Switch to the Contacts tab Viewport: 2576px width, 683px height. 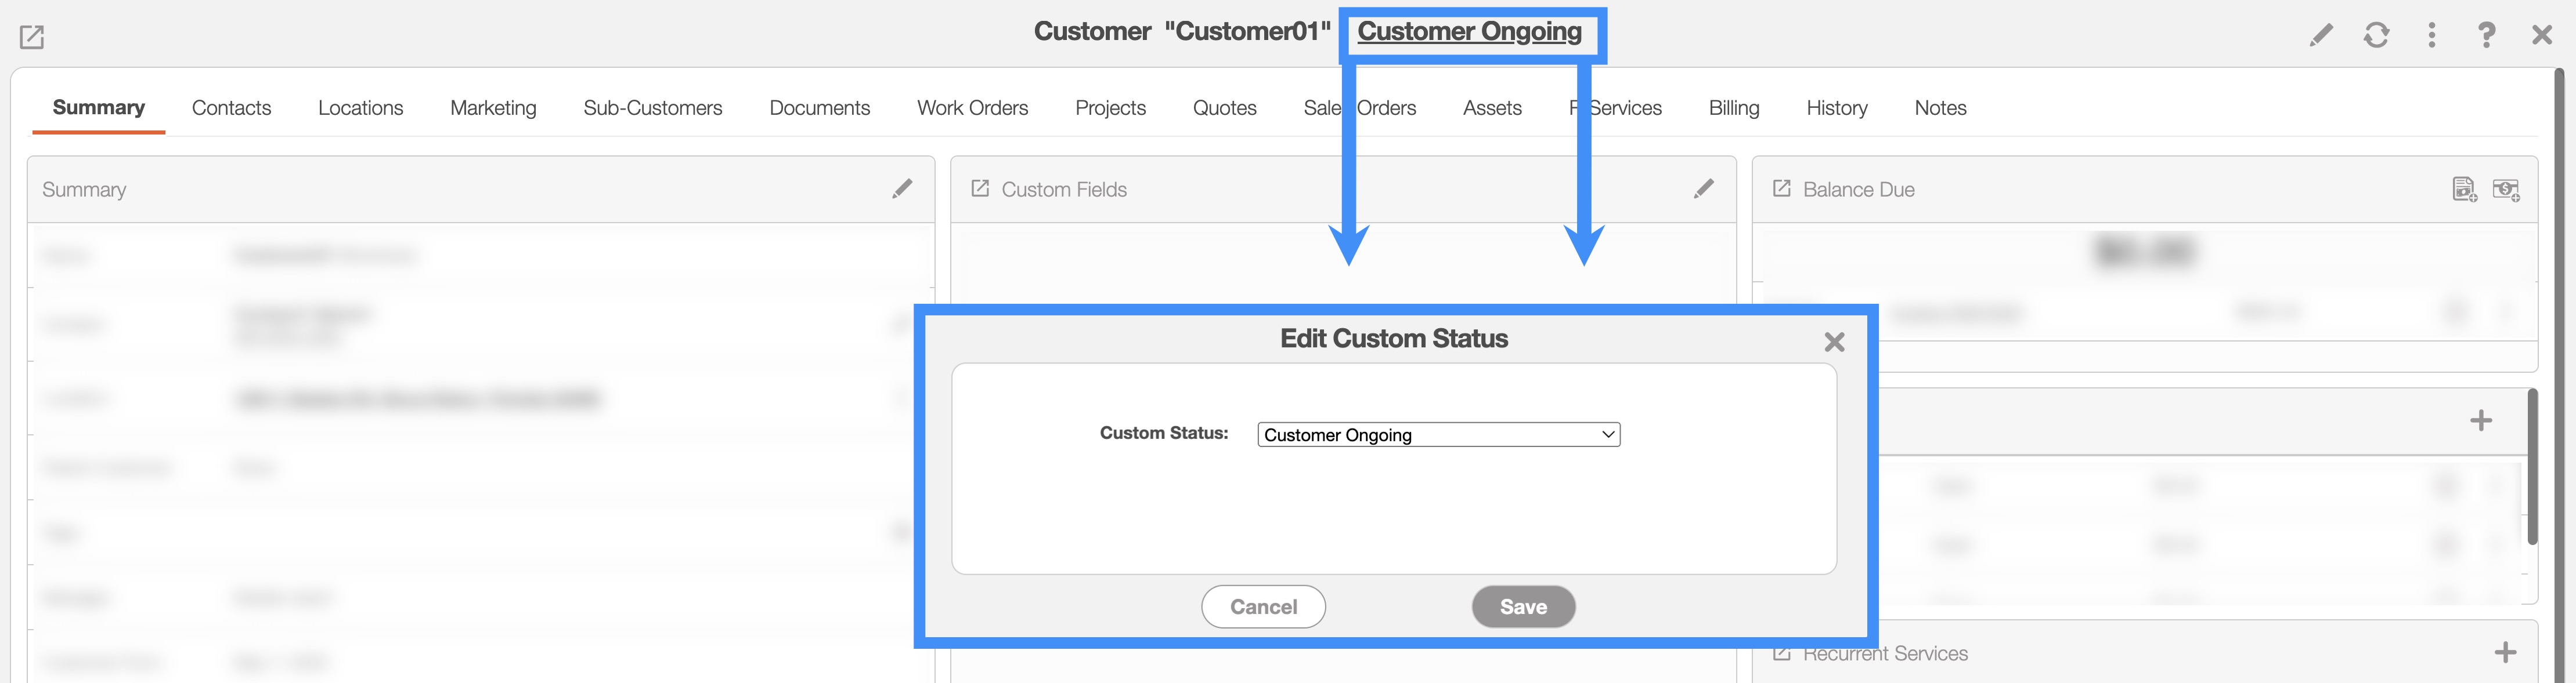pos(231,108)
